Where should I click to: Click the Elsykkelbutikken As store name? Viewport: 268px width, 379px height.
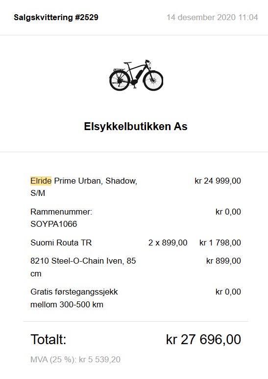point(136,126)
